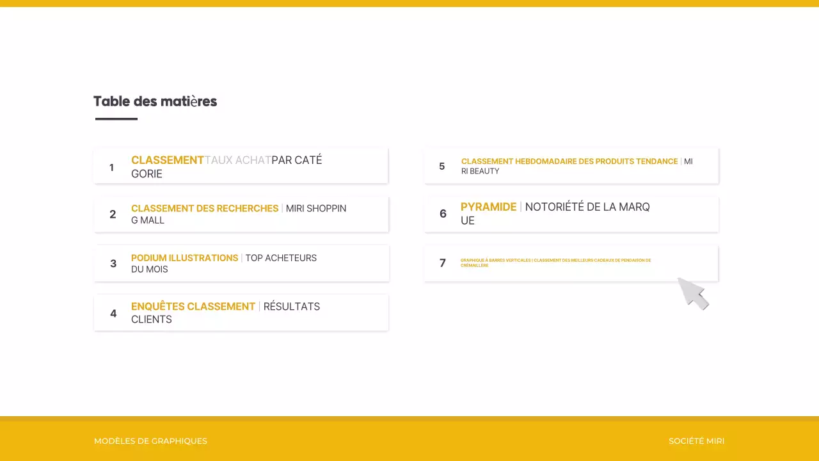Select the title "Table des matières"
Screen dimensions: 819x461
(155, 101)
